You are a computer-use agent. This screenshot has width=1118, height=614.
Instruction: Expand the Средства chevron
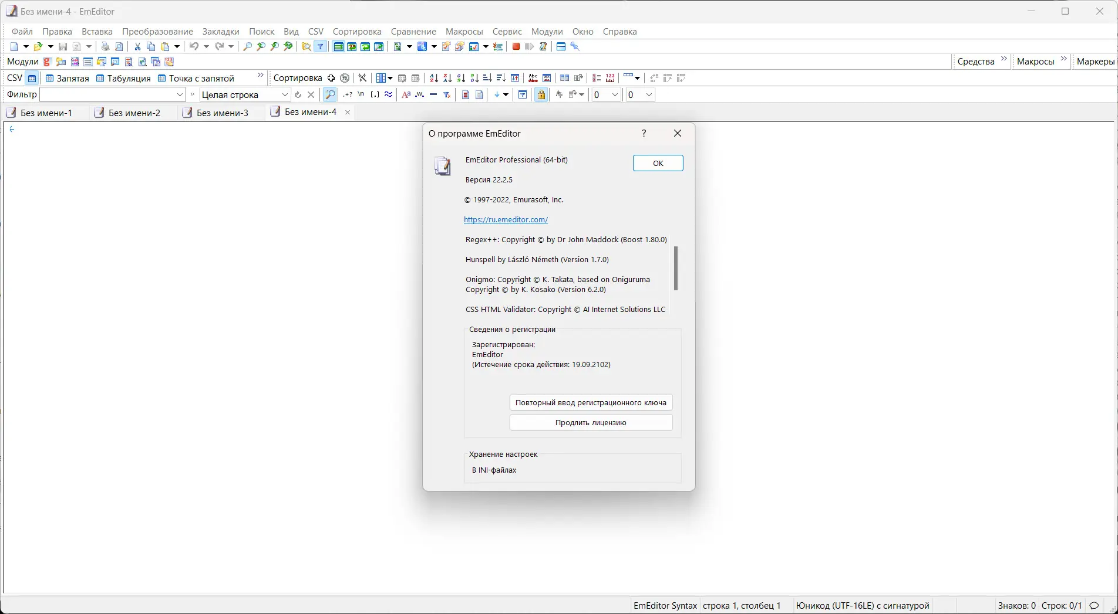1003,58
